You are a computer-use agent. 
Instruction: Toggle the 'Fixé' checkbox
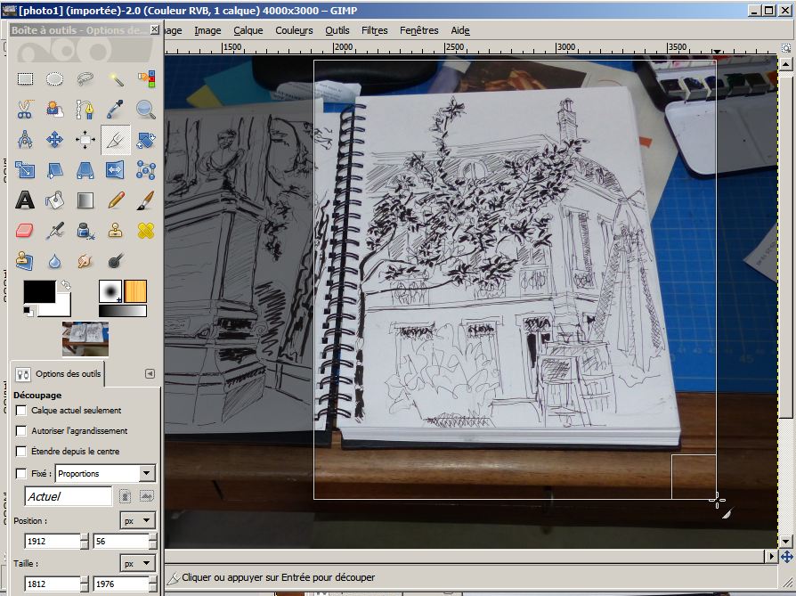[x=21, y=474]
